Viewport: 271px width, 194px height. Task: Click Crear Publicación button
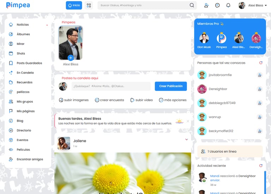click(171, 86)
